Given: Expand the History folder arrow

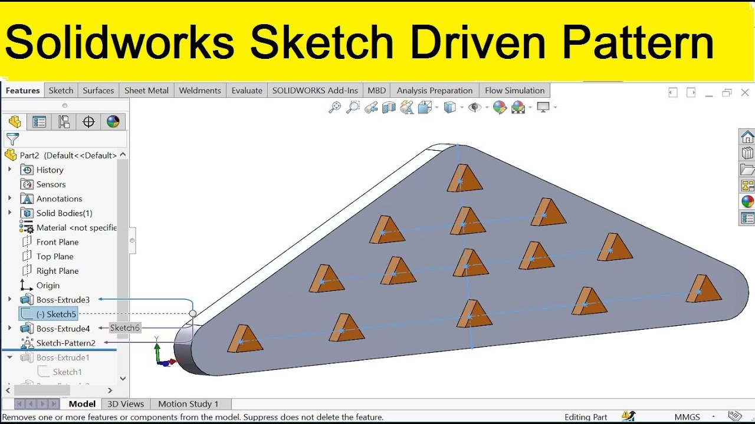Looking at the screenshot, I should click(x=9, y=170).
